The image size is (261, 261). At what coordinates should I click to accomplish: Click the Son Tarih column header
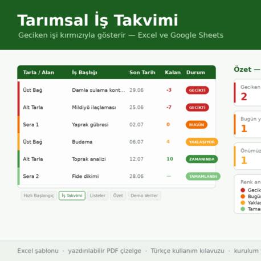click(142, 72)
